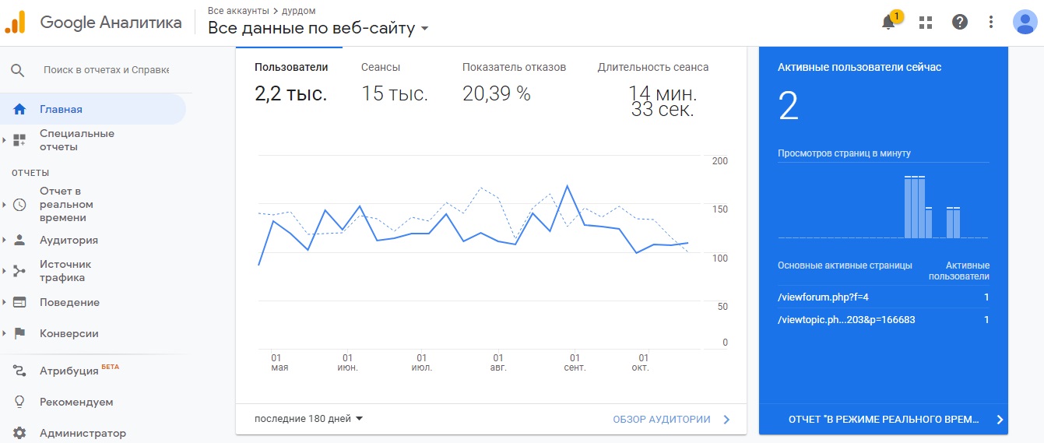Open the user account avatar

point(1025,22)
